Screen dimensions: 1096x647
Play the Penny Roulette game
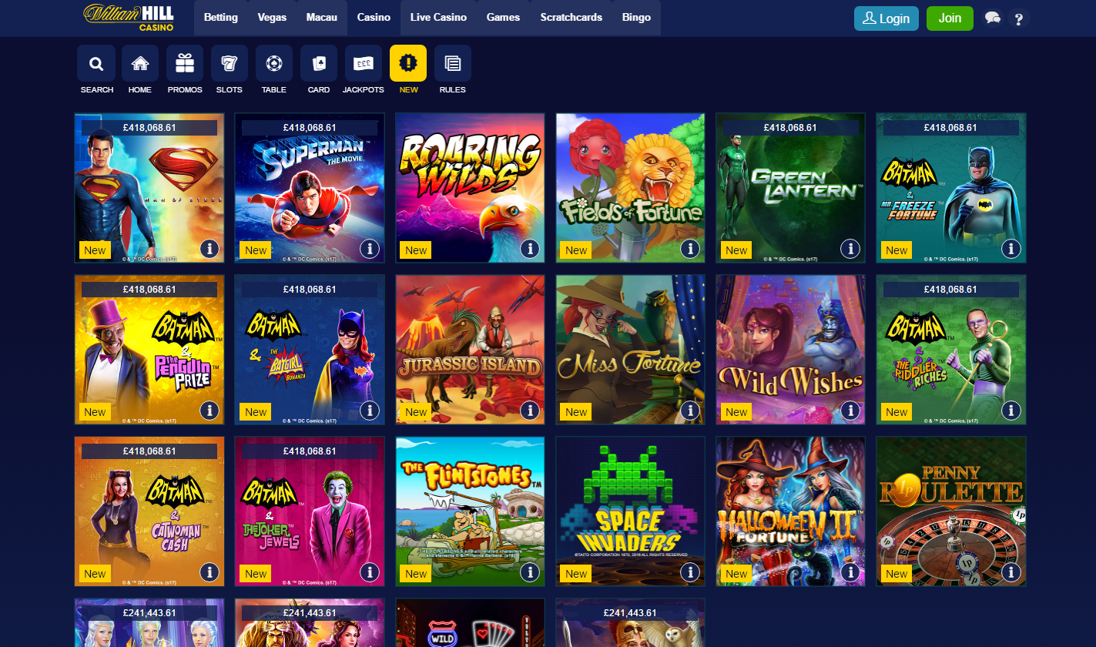[950, 511]
